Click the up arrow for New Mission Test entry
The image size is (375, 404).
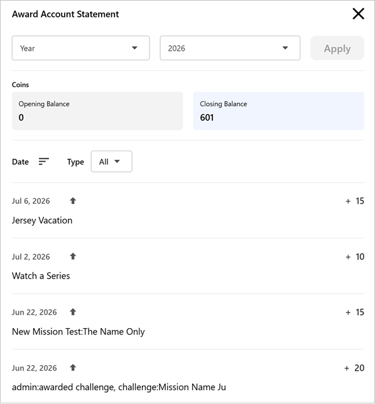(73, 312)
